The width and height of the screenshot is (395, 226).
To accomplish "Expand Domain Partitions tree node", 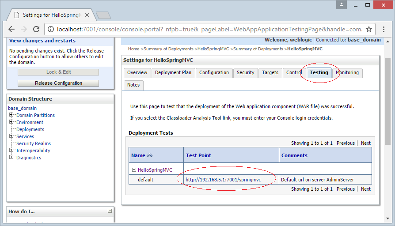I will pyautogui.click(x=11, y=115).
